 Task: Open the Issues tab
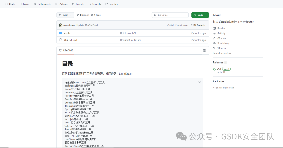24,4
